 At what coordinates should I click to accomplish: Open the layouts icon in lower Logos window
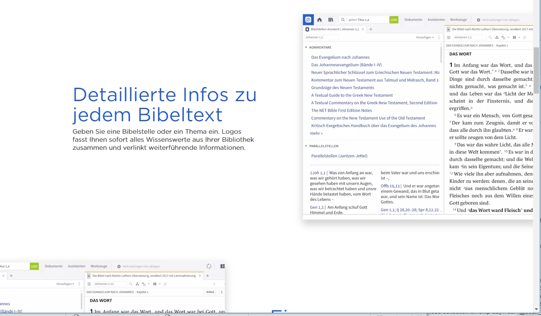click(222, 266)
